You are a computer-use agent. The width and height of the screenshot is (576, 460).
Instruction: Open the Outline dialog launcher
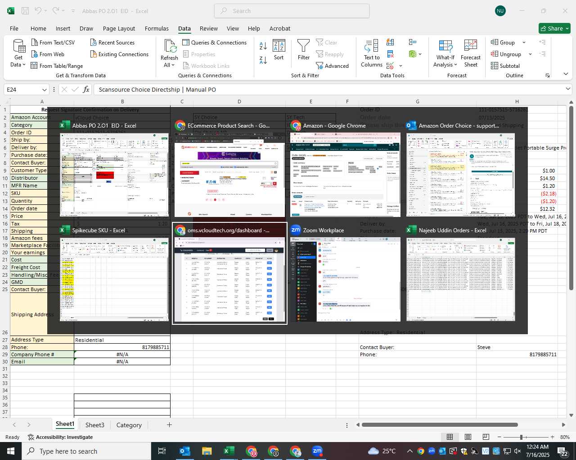(x=548, y=75)
